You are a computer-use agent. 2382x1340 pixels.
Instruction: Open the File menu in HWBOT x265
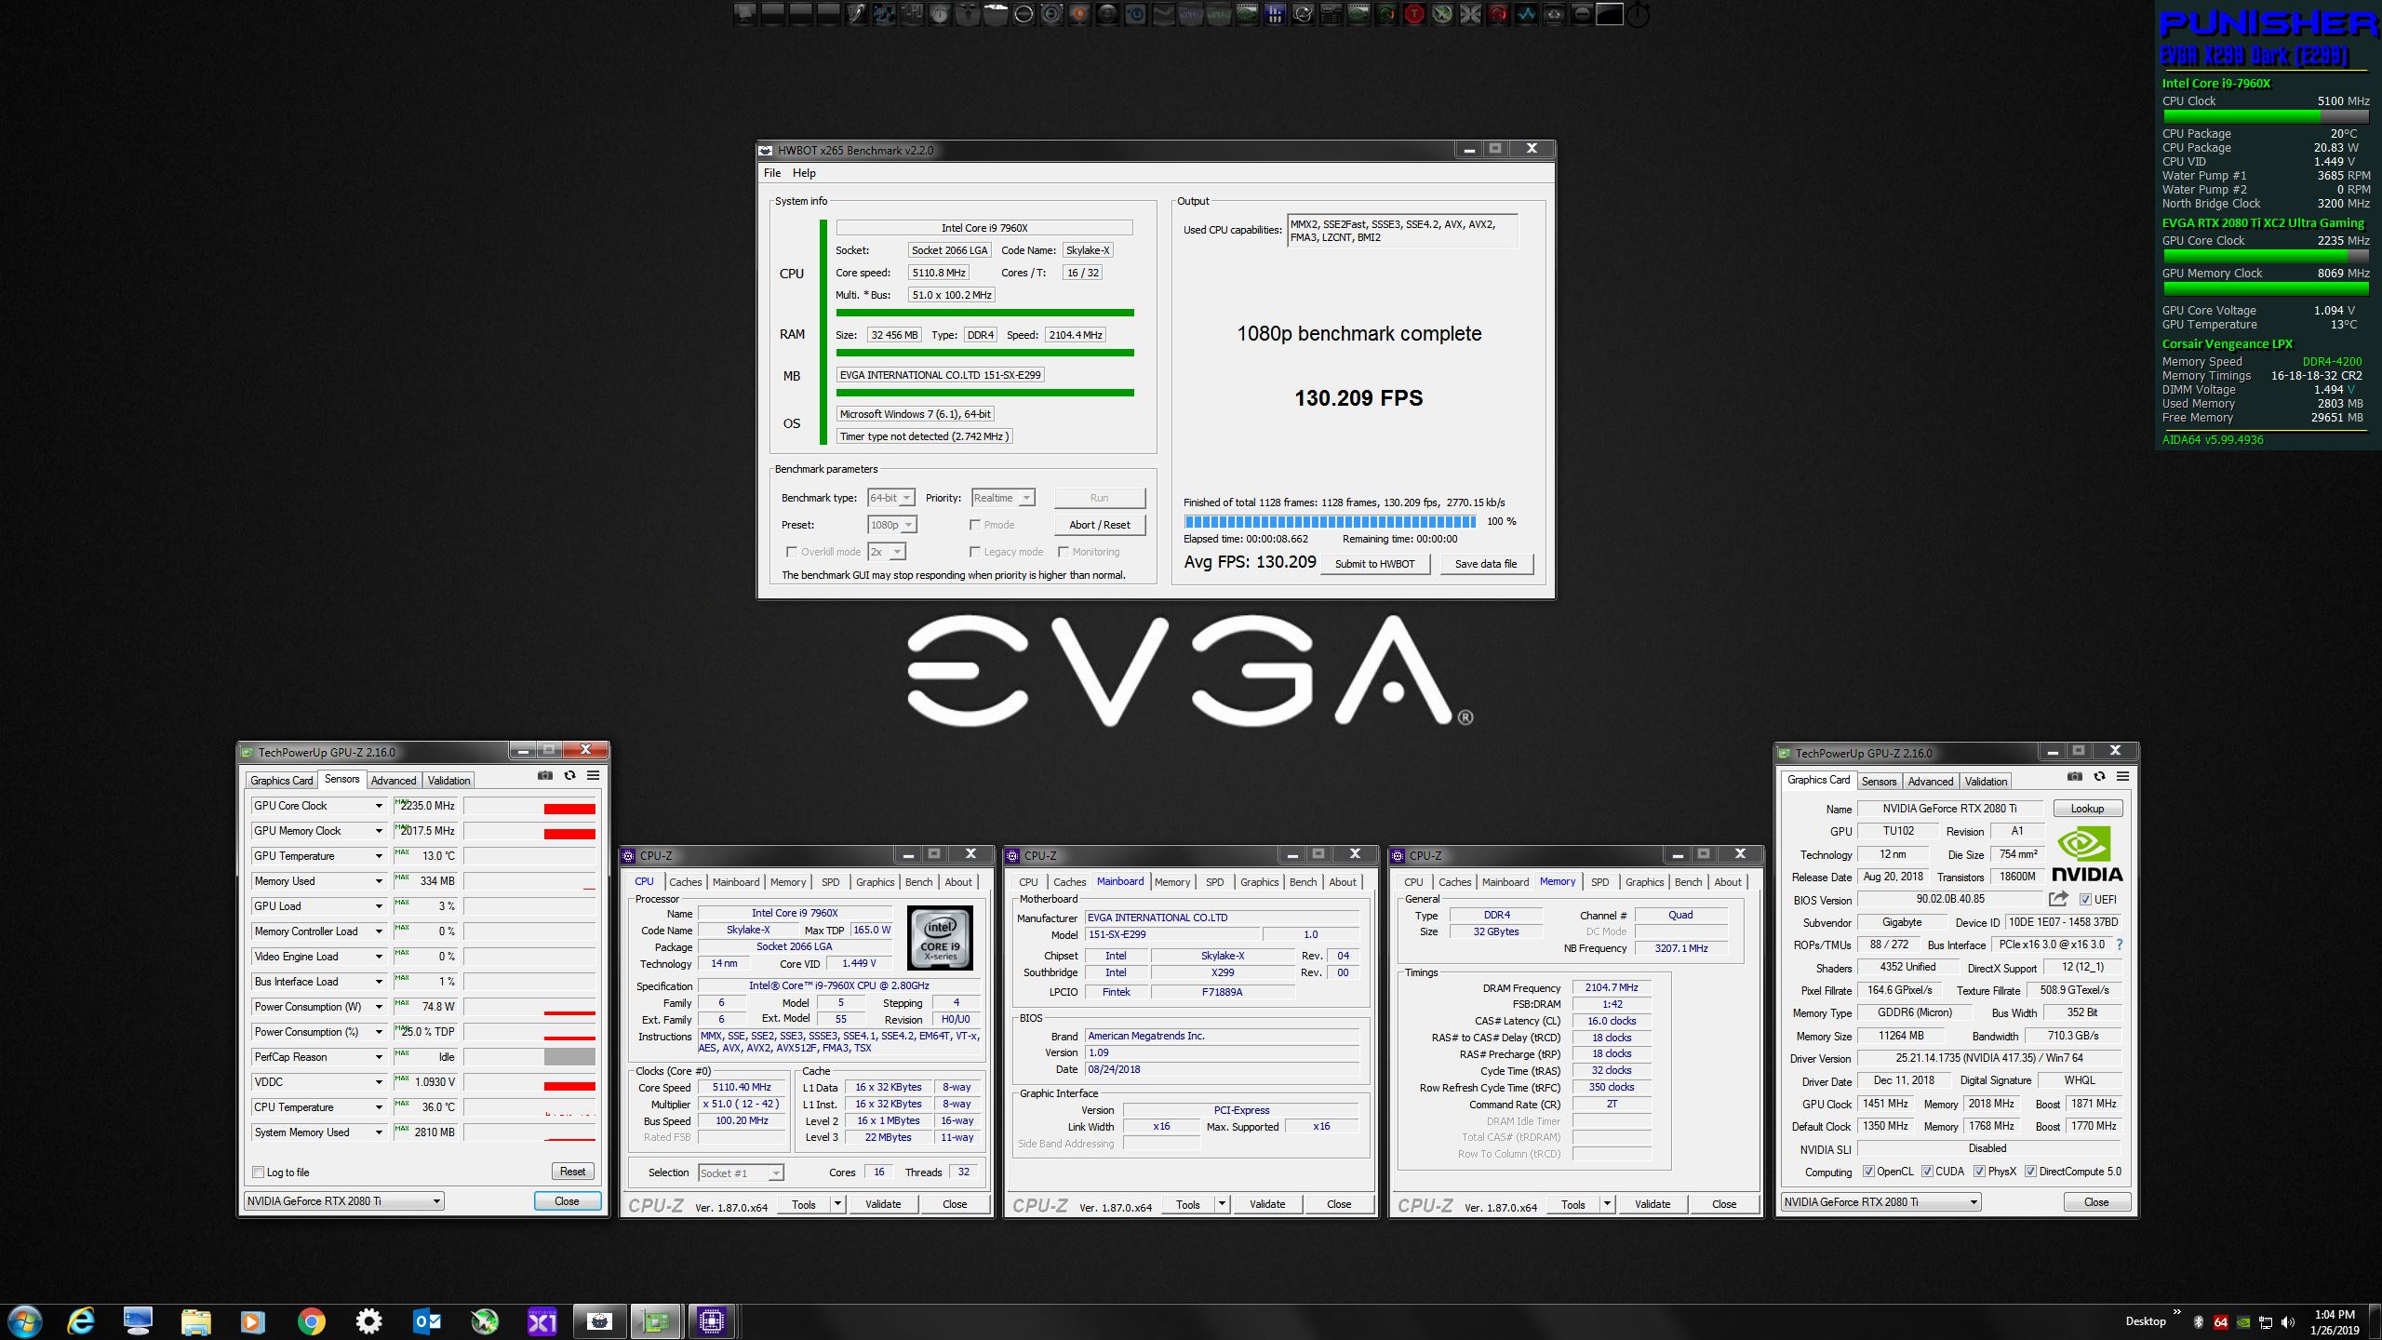point(772,173)
